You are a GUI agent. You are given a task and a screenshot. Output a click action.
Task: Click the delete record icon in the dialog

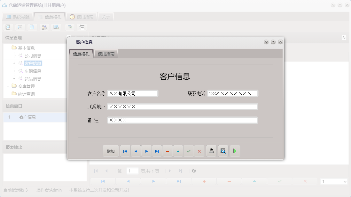pyautogui.click(x=168, y=151)
